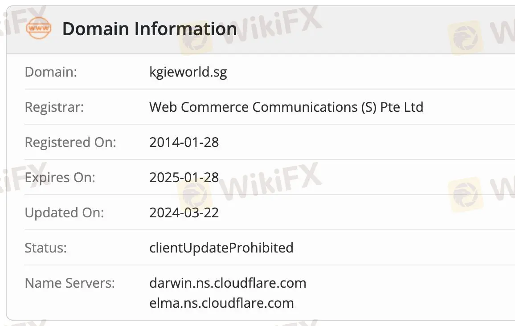Click WikiFX watermark text beside the 2025-01-28 date
Viewport: 515px width, 326px height.
coord(272,179)
